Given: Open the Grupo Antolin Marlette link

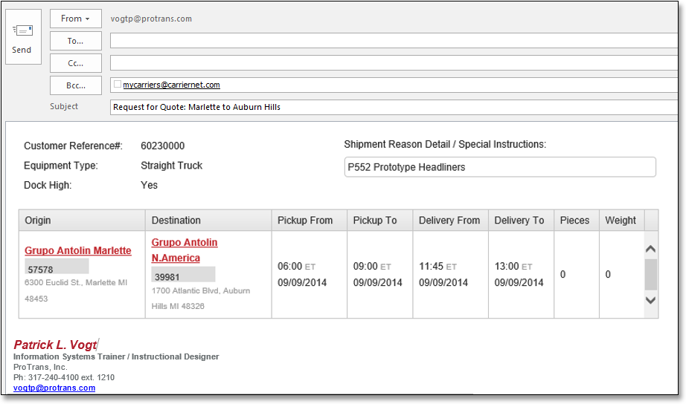Looking at the screenshot, I should (x=78, y=251).
